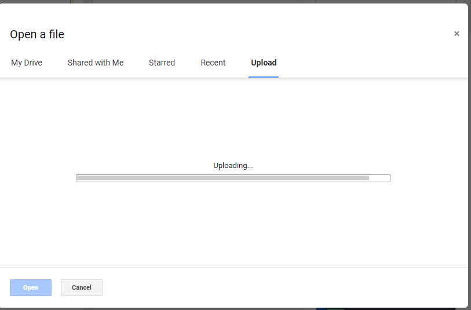Click blank area below the progress bar
This screenshot has height=310, width=471.
232,226
